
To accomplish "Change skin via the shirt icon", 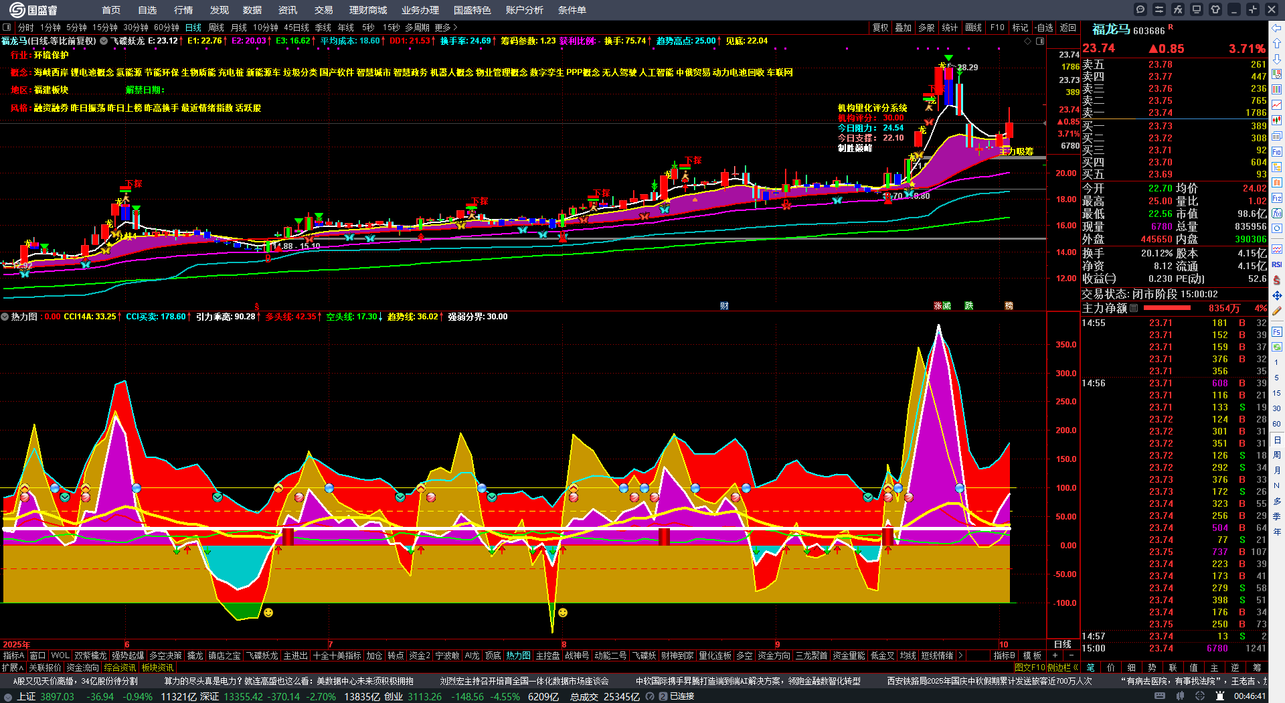I will tap(1215, 9).
